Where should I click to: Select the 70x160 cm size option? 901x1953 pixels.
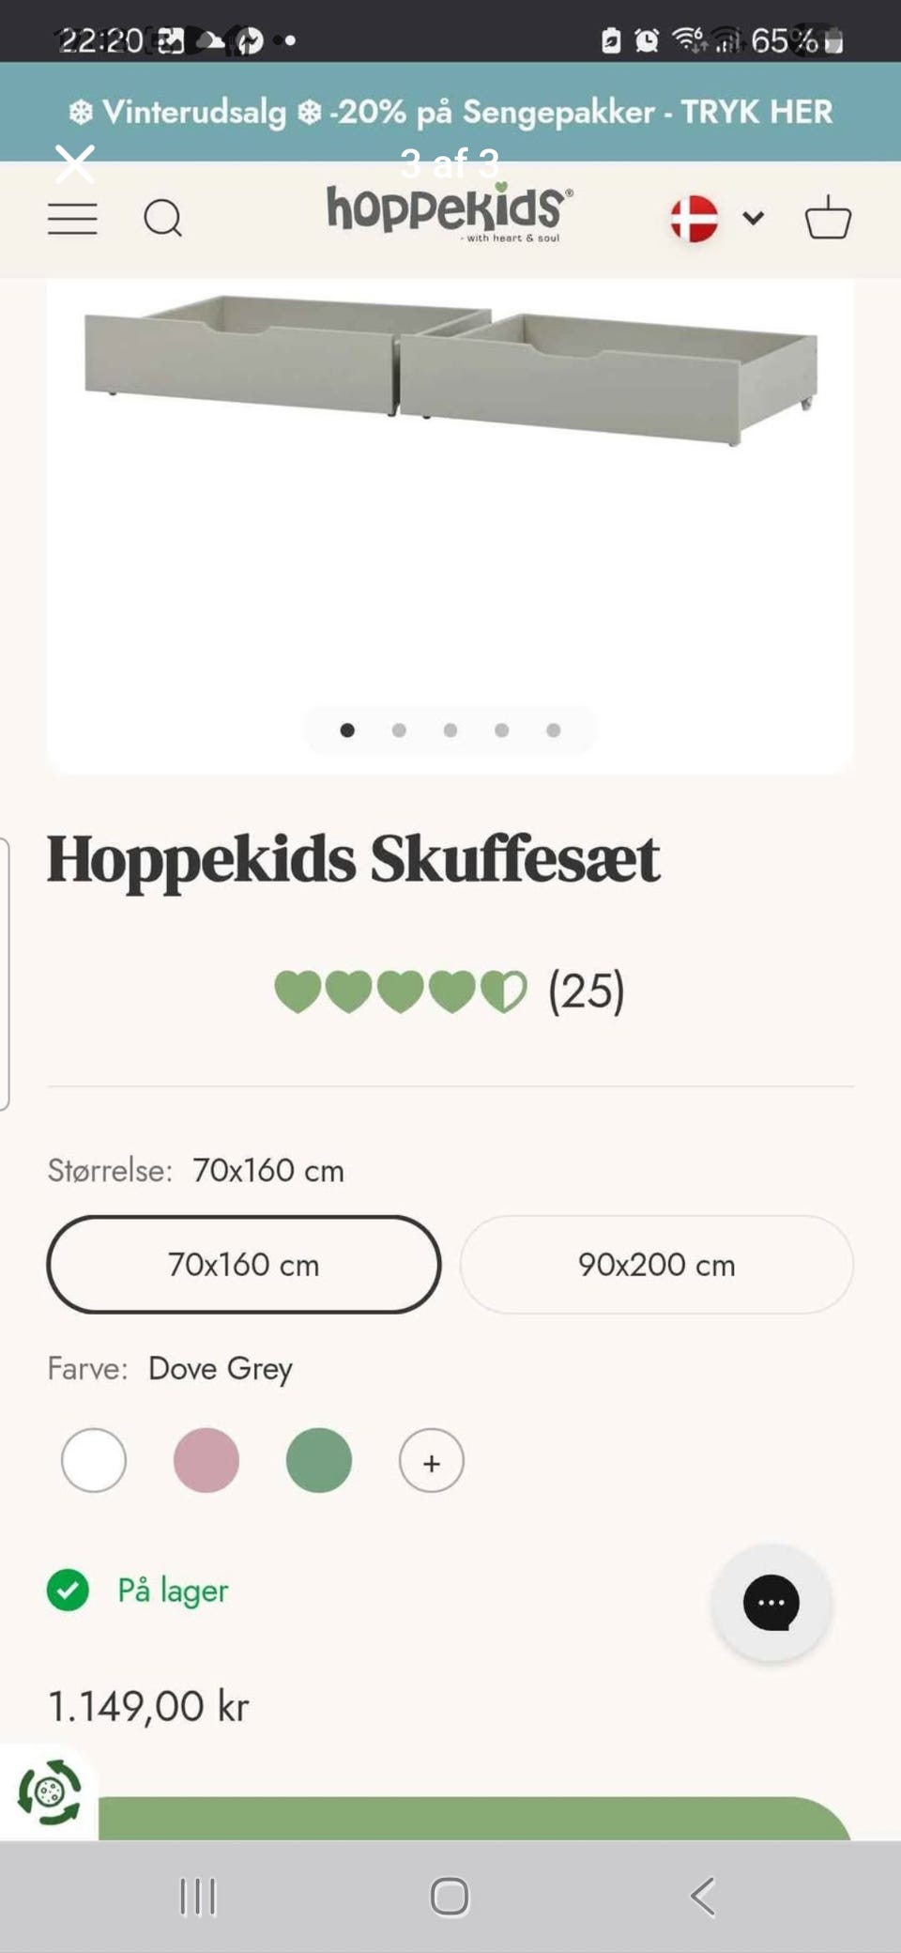point(244,1264)
